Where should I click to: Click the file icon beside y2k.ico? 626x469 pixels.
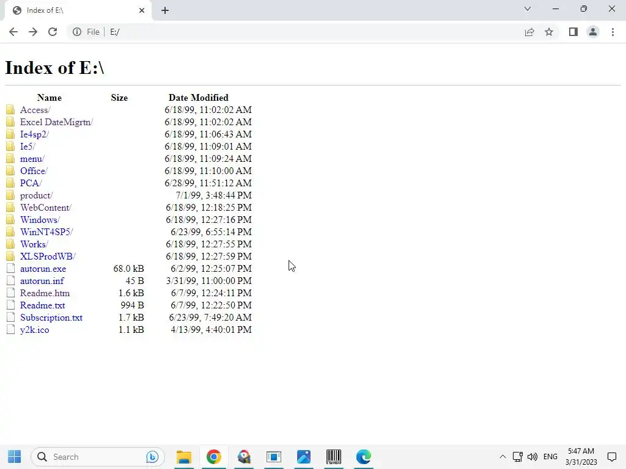coord(11,329)
